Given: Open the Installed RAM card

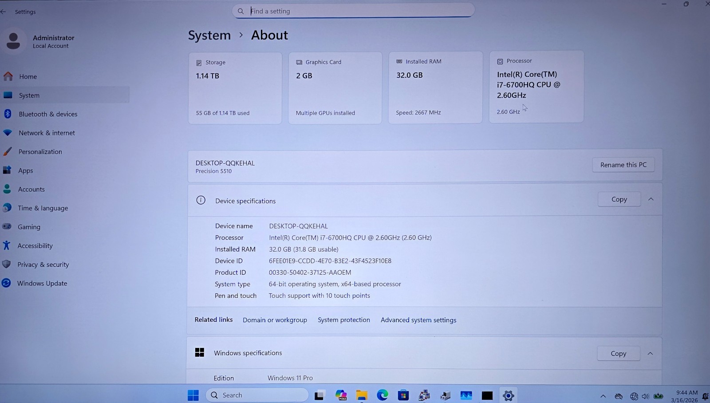Looking at the screenshot, I should click(435, 87).
